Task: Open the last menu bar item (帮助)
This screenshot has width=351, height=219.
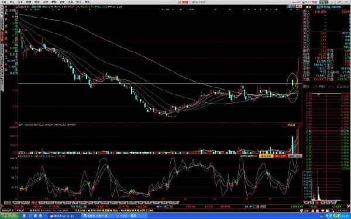Action: click(87, 2)
